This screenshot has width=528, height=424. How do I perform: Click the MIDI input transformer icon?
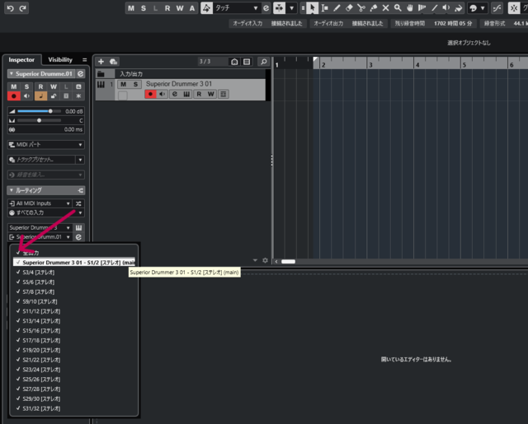click(78, 203)
